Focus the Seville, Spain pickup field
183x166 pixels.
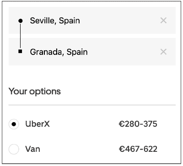pyautogui.click(x=92, y=21)
